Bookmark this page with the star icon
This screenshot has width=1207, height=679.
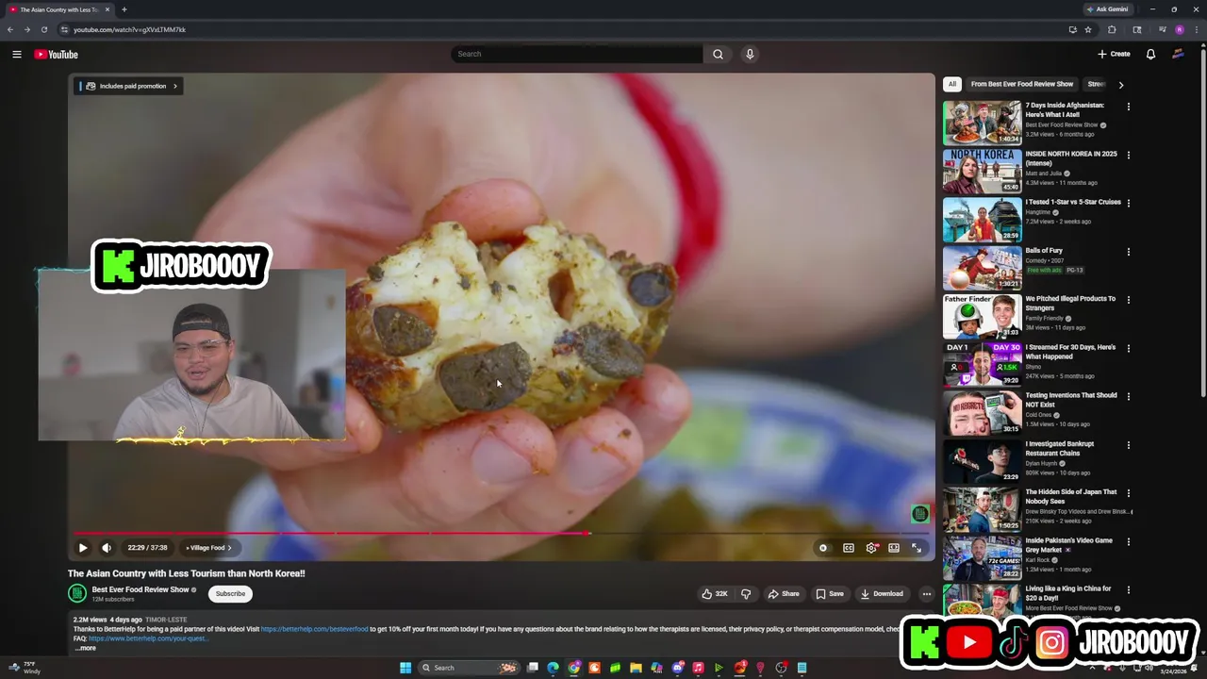(1088, 29)
